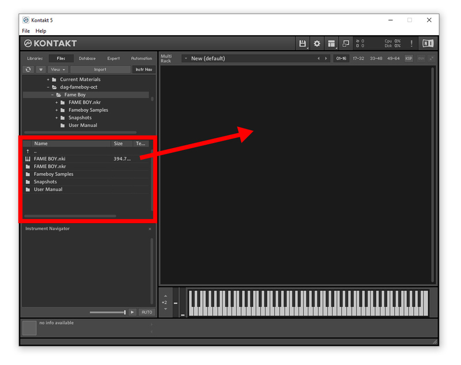461x365 pixels.
Task: Sort files by the Name column
Action: tap(71, 144)
